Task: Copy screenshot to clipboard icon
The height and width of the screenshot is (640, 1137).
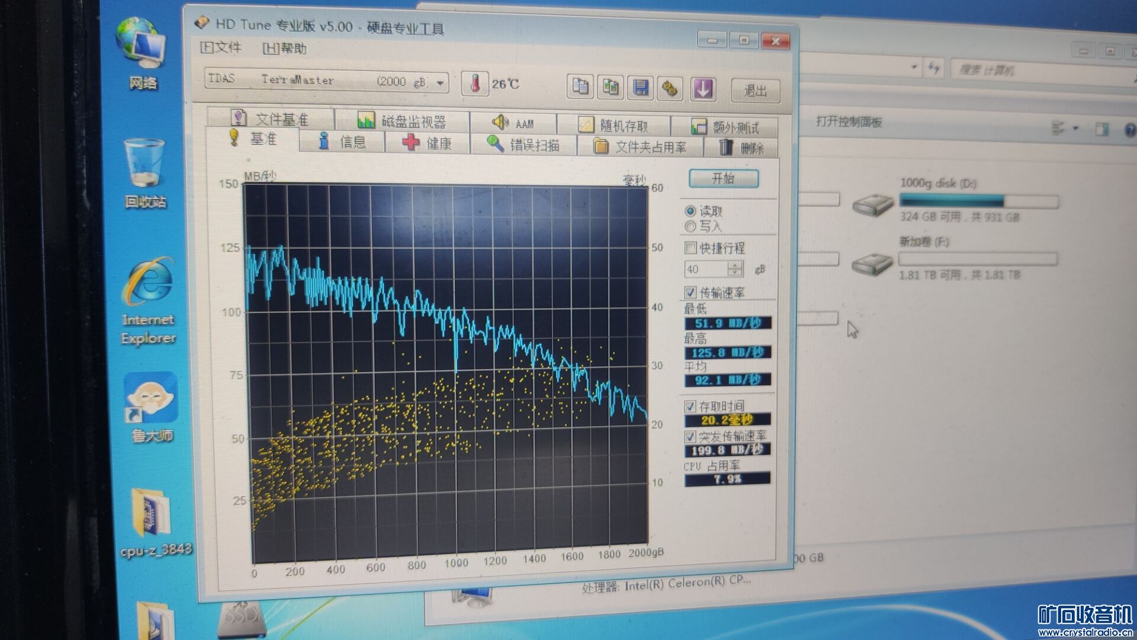Action: click(610, 88)
